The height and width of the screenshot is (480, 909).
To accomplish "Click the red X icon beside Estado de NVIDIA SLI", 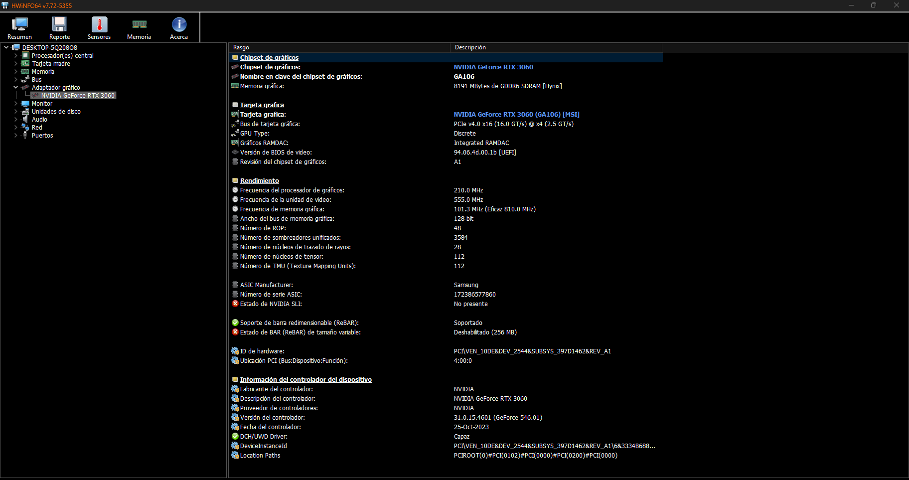I will (235, 304).
